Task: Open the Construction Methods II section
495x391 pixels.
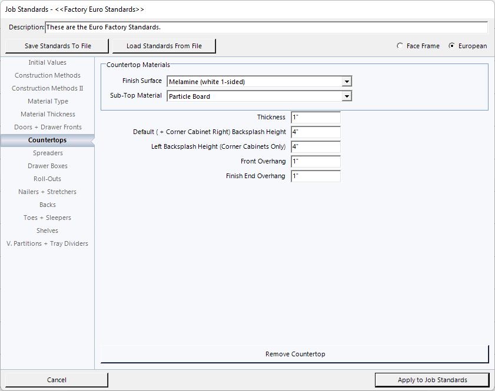Action: [48, 88]
